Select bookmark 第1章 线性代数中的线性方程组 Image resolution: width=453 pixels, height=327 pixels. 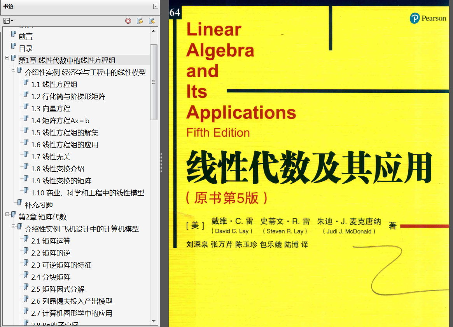67,60
